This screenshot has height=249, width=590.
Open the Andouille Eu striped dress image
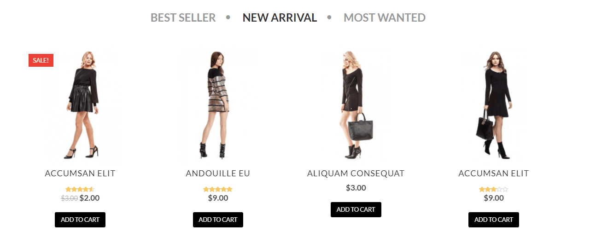point(218,105)
